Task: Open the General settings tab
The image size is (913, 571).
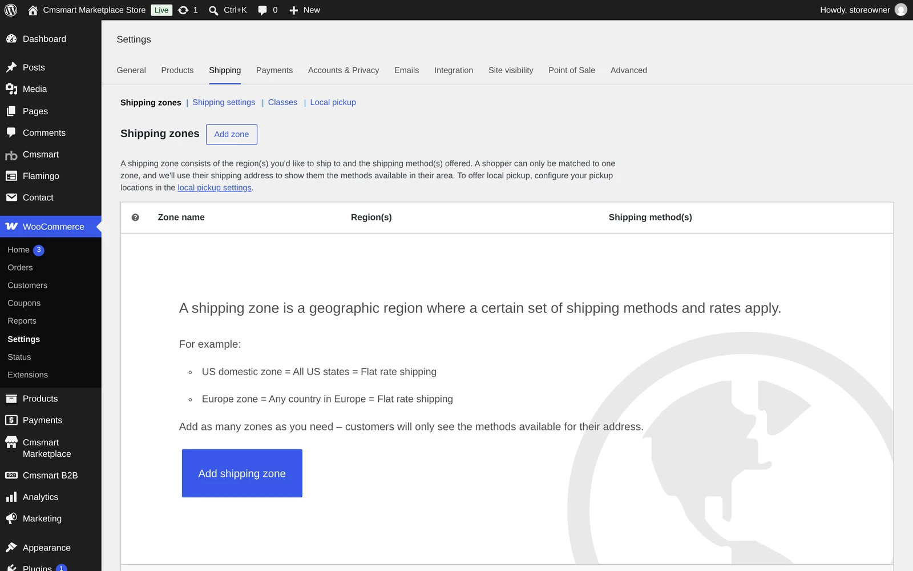Action: click(x=131, y=70)
